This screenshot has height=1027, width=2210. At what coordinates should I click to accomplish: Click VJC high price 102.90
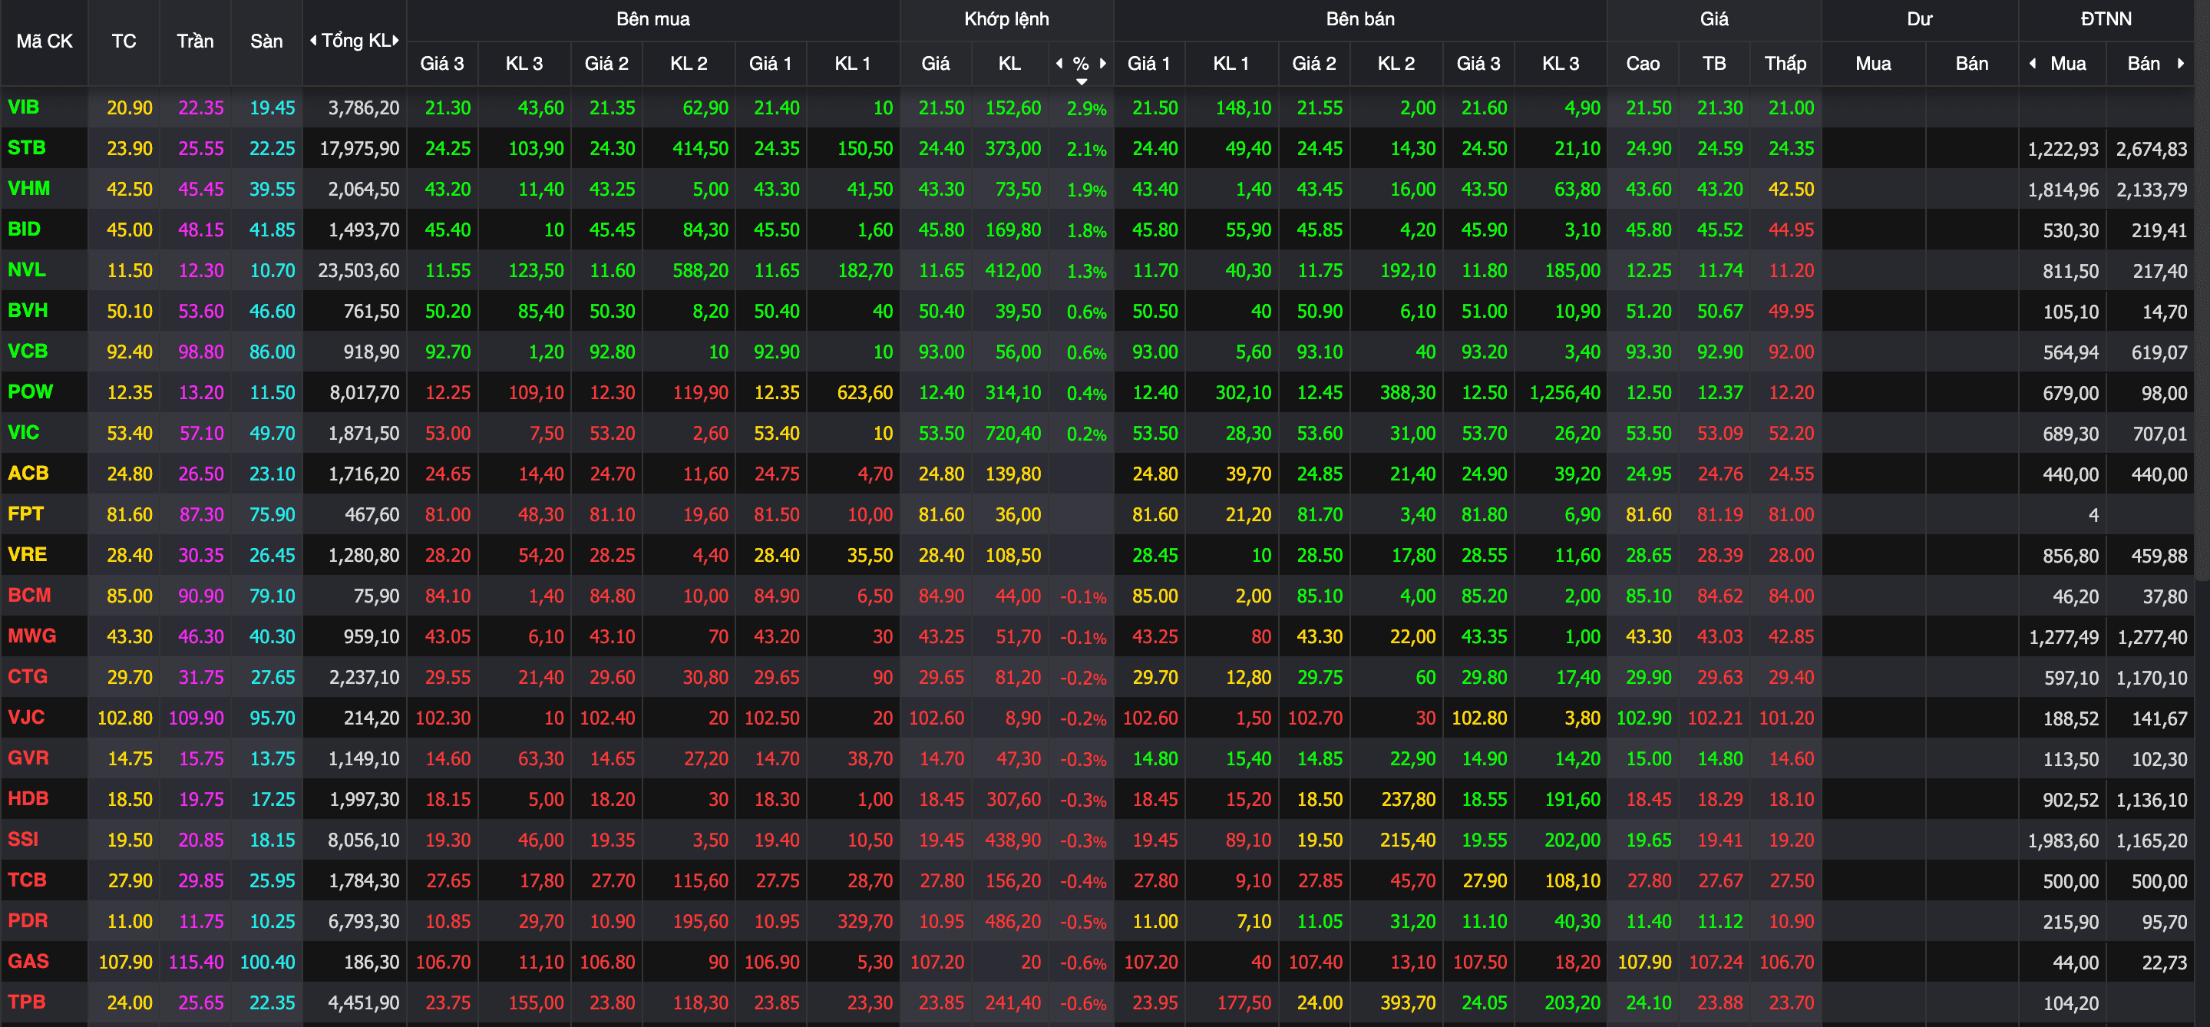point(1643,718)
